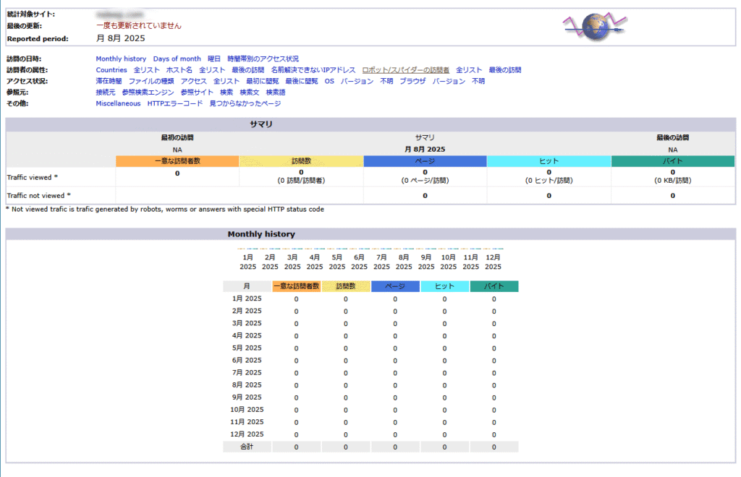Click the cyan ヒット summary header

click(x=549, y=161)
